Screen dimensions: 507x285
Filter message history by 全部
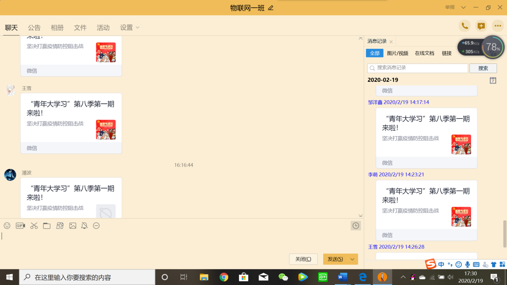375,53
